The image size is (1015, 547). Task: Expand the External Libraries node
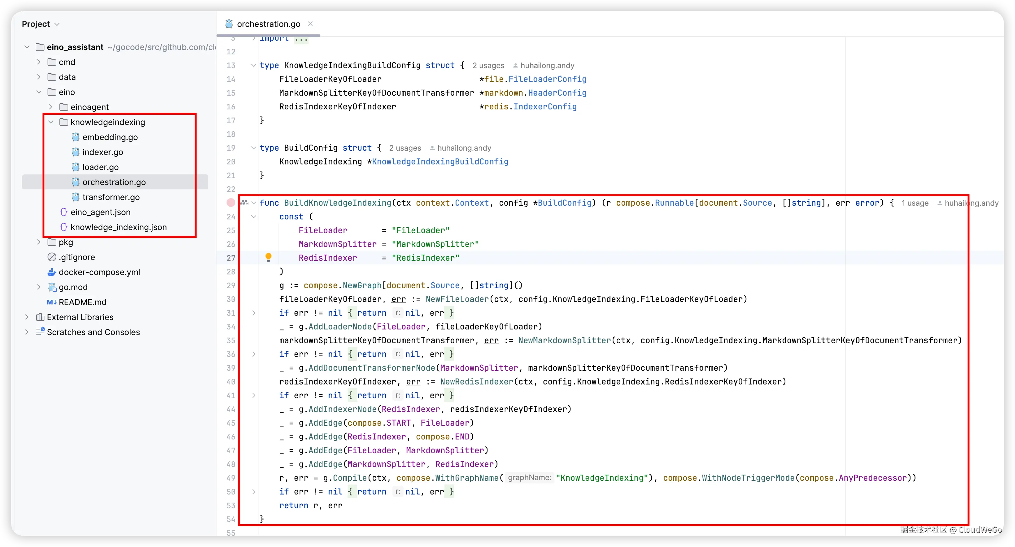point(27,317)
